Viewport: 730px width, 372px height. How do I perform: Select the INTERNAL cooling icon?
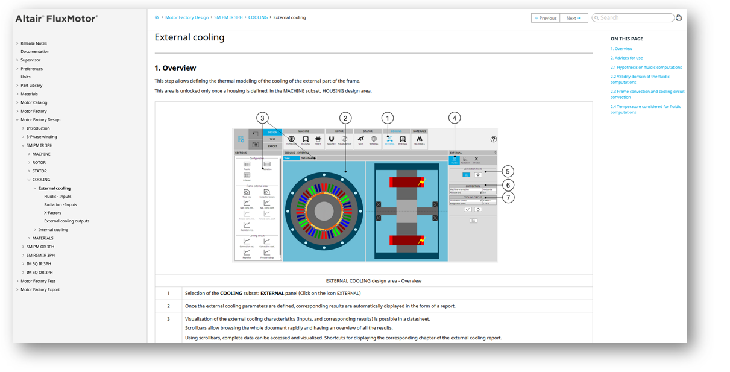coord(403,140)
